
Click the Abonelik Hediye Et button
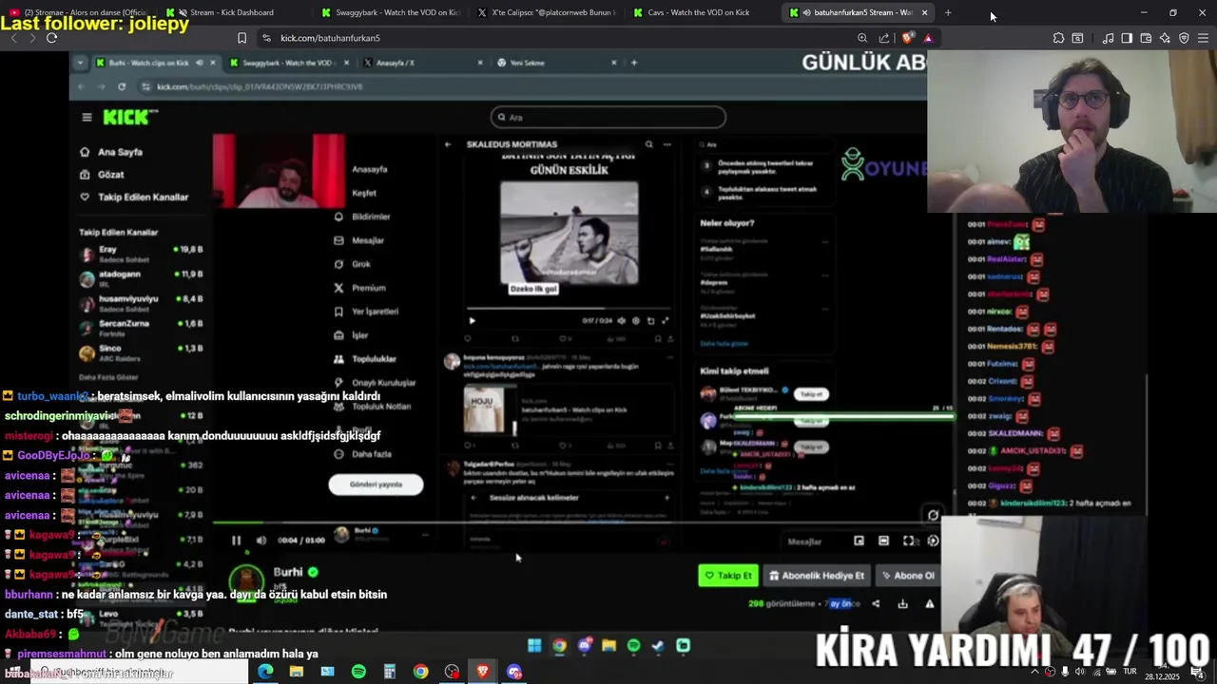pyautogui.click(x=817, y=576)
